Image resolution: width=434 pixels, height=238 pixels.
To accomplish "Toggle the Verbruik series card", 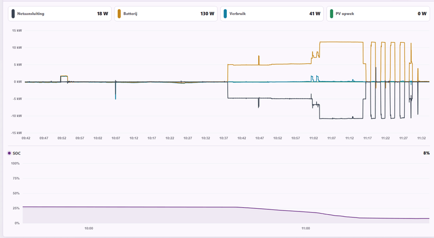I will tap(272, 14).
